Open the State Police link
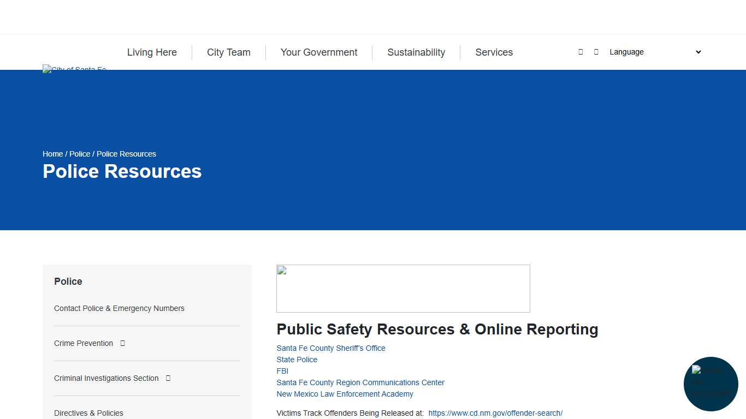Viewport: 746px width, 419px height. point(297,360)
